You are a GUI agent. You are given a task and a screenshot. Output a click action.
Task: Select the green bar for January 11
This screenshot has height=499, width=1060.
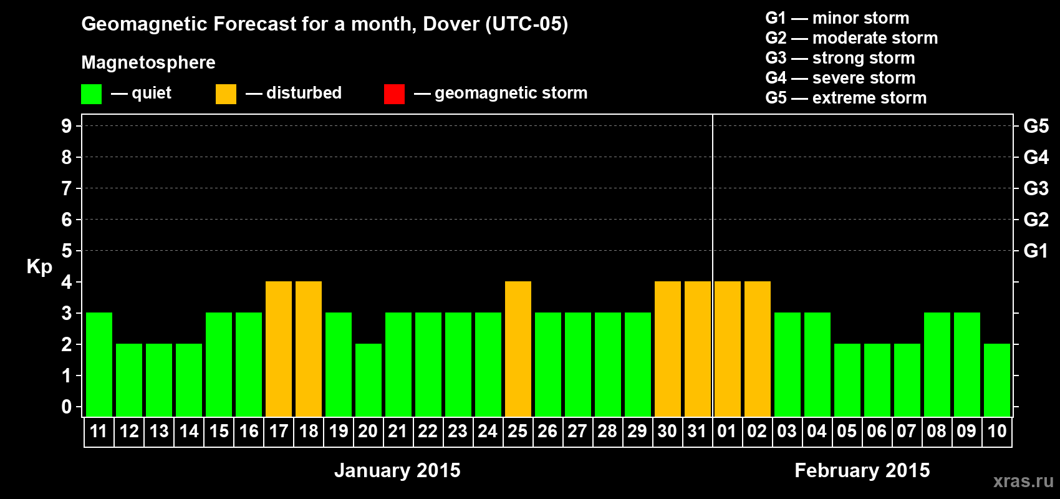pos(99,364)
